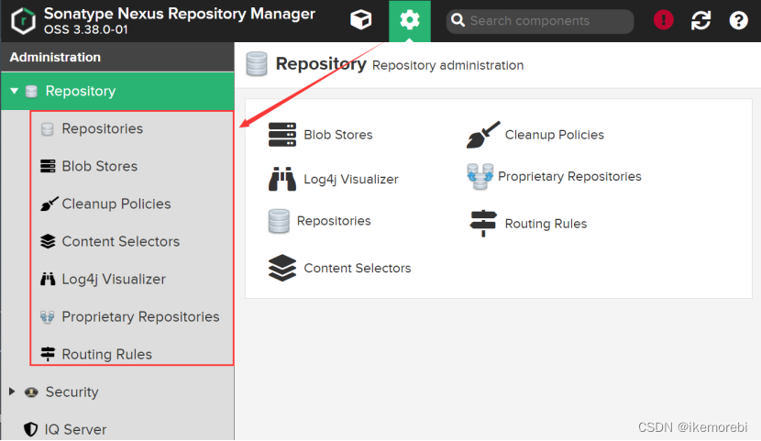Click the Sonatype Nexus hexagon logo

[23, 21]
